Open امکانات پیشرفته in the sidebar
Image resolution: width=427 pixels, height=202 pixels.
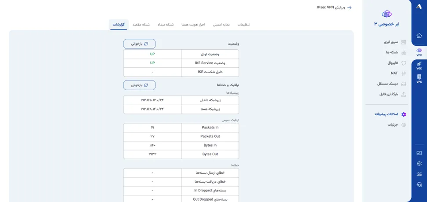[x=387, y=114]
